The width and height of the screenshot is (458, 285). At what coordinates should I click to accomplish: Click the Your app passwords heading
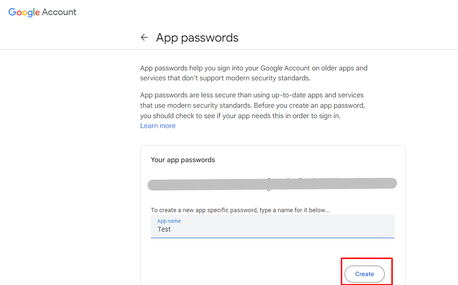pos(182,160)
